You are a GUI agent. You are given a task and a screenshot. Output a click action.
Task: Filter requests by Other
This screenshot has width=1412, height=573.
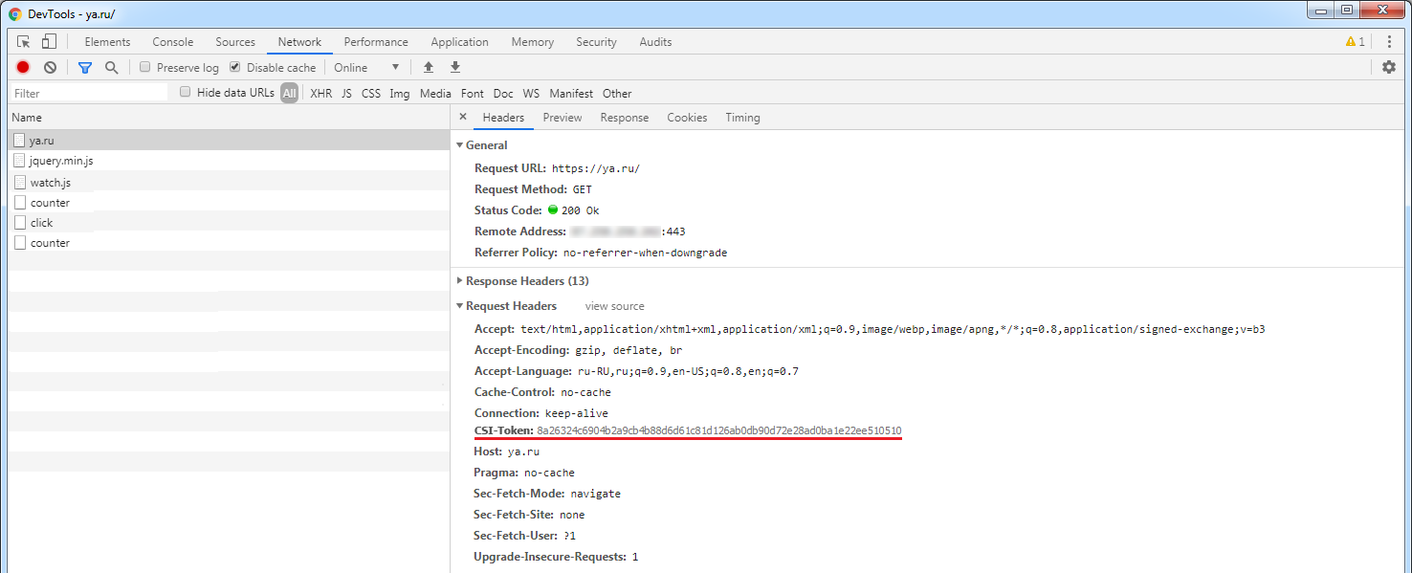tap(617, 94)
